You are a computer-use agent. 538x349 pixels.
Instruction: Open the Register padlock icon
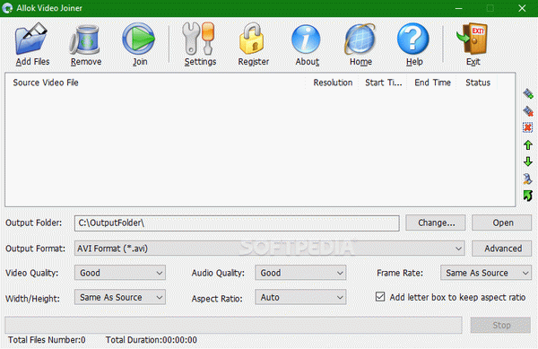click(252, 39)
